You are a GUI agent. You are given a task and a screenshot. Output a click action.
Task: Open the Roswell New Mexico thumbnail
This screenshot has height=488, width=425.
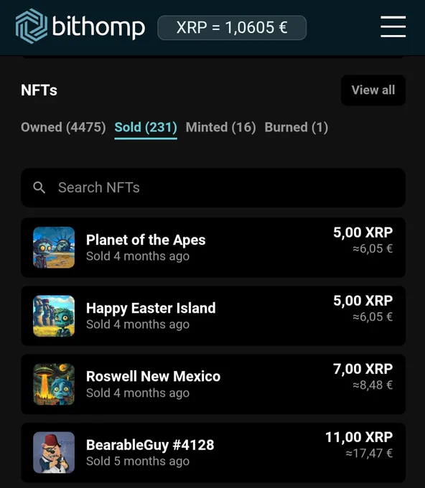(54, 384)
